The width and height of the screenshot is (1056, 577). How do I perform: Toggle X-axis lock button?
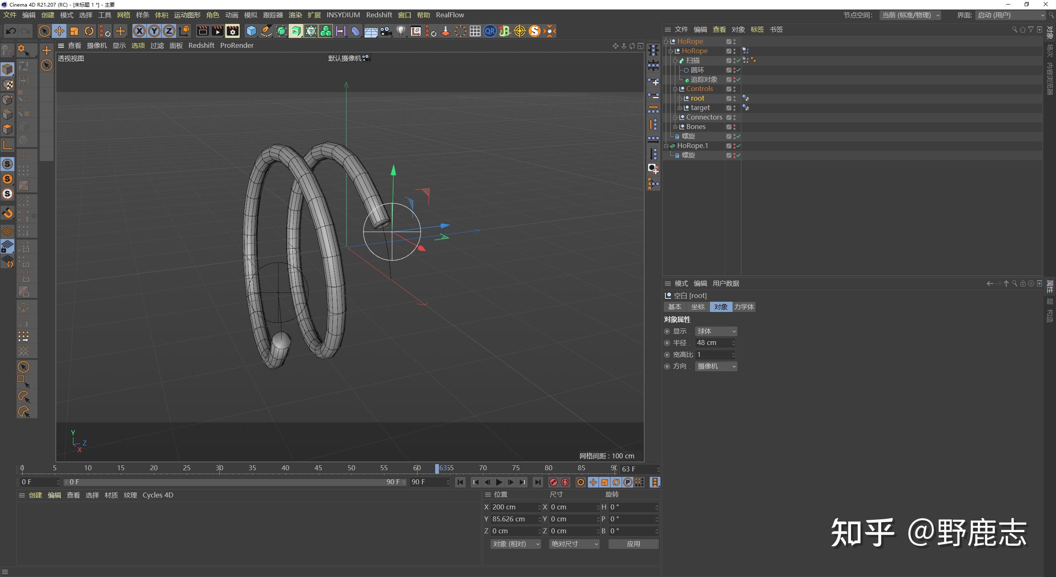point(139,31)
